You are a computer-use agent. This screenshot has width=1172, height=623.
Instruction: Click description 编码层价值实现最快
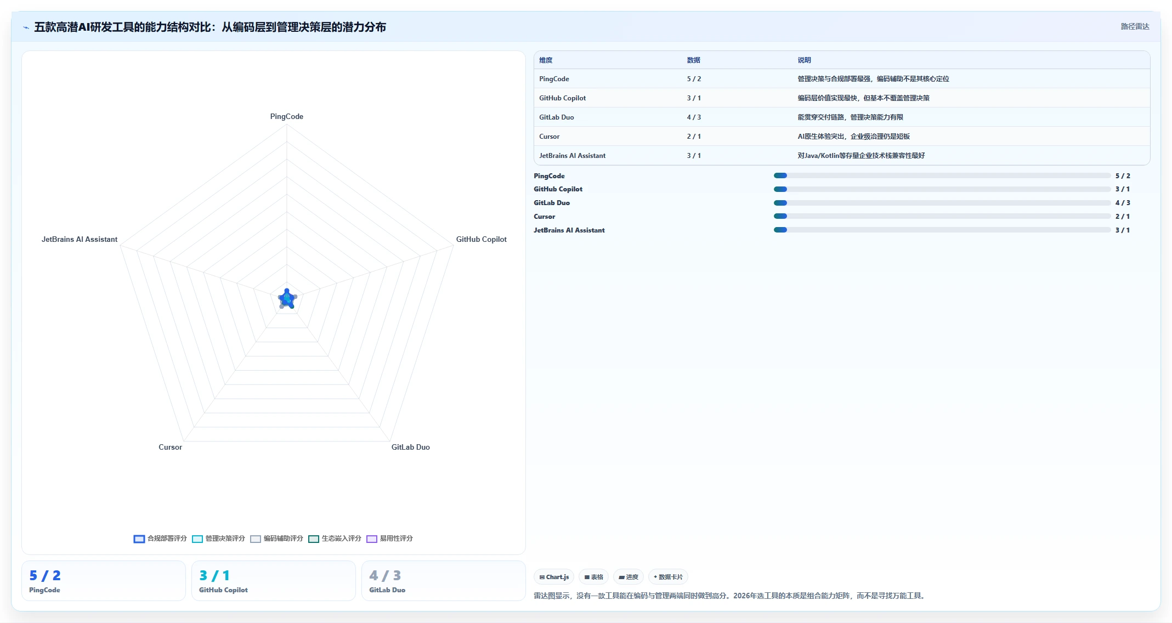(863, 98)
